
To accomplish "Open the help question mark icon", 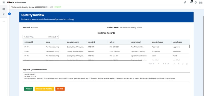I will coord(196,3).
